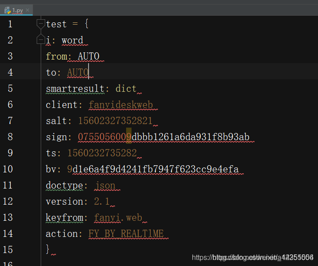Collapse code fold marker on line 1
Image resolution: width=318 pixels, height=266 pixels.
[41, 24]
